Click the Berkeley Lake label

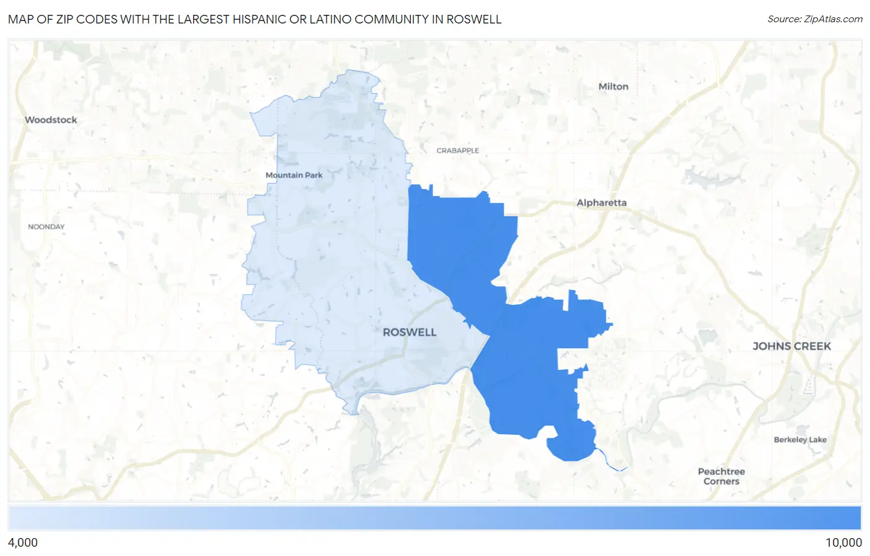tap(800, 440)
